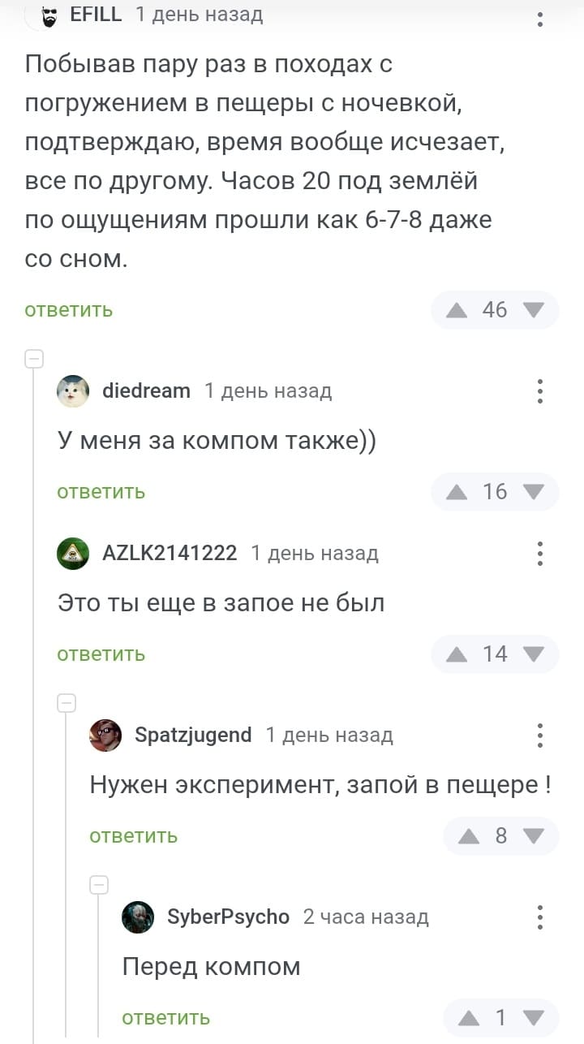
Task: Open three-dot menu for SyberPsycho's comment
Action: click(x=540, y=917)
